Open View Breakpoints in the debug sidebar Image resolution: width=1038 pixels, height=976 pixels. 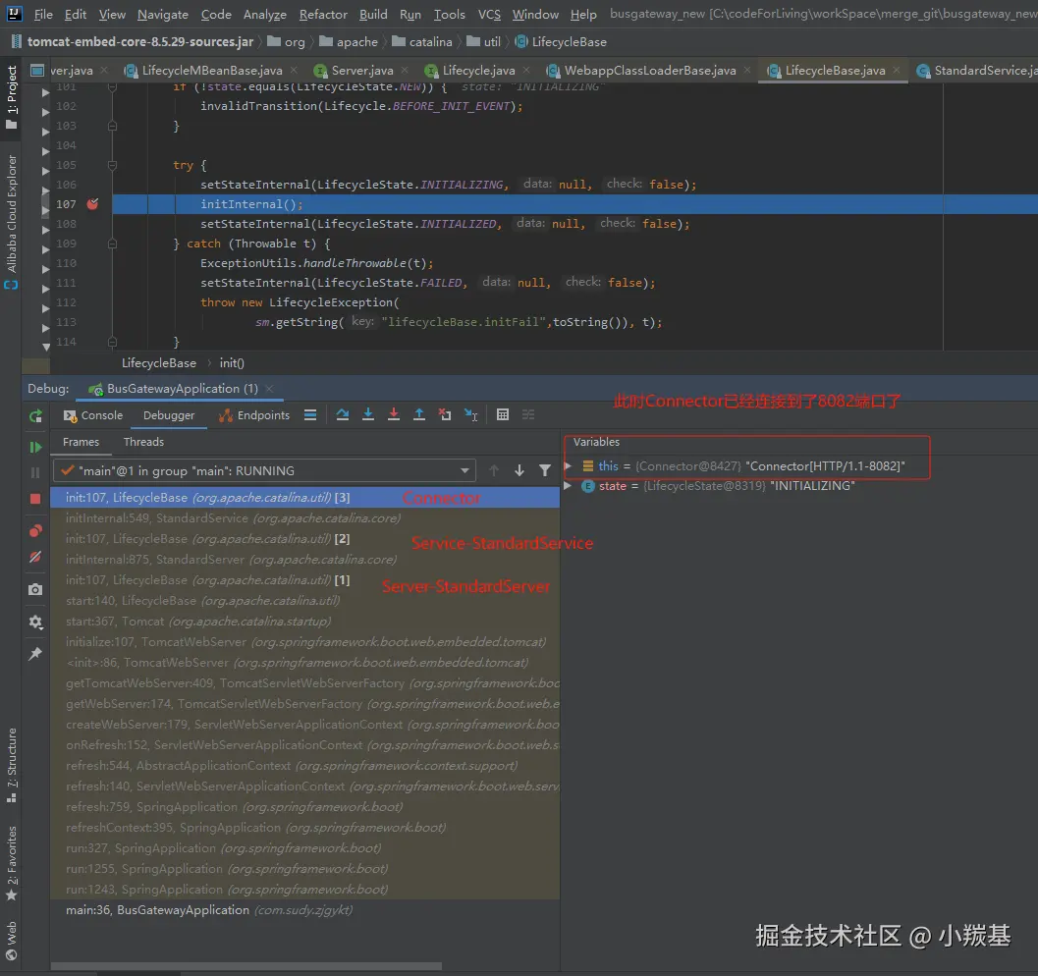35,530
